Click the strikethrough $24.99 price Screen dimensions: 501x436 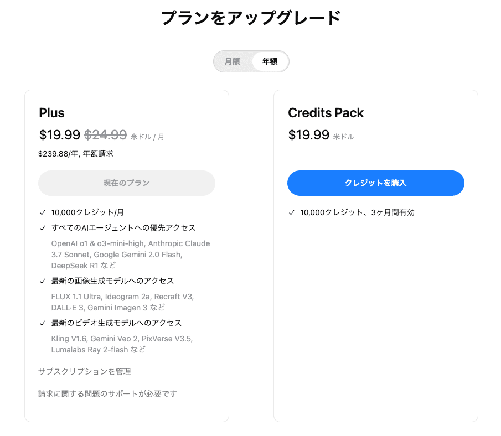tap(105, 134)
